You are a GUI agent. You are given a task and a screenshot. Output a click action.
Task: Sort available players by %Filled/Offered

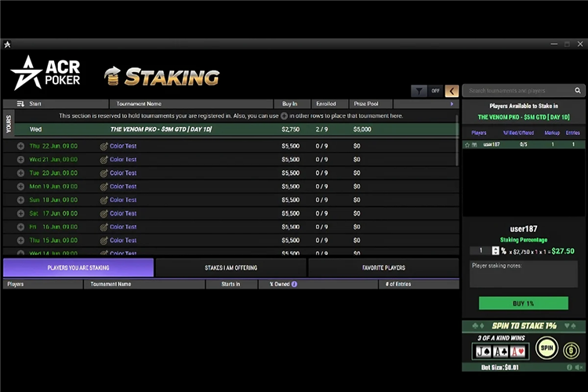point(518,132)
